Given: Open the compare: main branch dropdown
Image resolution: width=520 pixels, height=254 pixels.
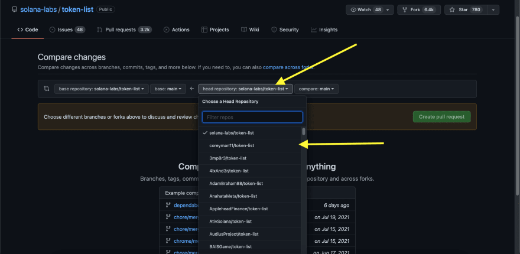Looking at the screenshot, I should pos(316,89).
